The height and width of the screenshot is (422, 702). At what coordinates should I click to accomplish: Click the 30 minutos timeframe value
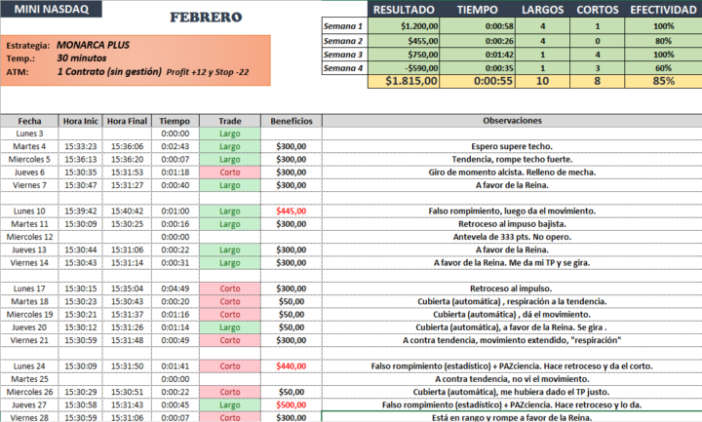(82, 58)
